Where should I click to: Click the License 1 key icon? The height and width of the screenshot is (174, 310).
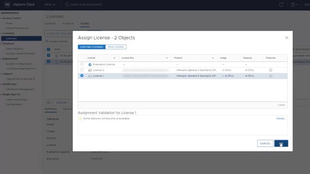point(90,76)
